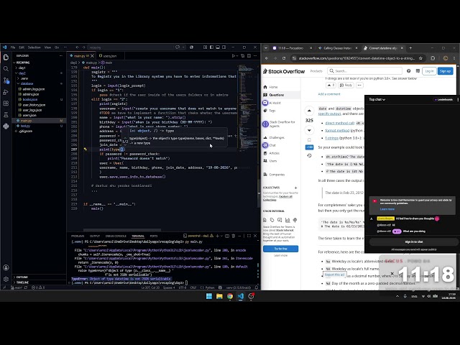
Task: Open the File menu in VS Code
Action: pyautogui.click(x=13, y=47)
